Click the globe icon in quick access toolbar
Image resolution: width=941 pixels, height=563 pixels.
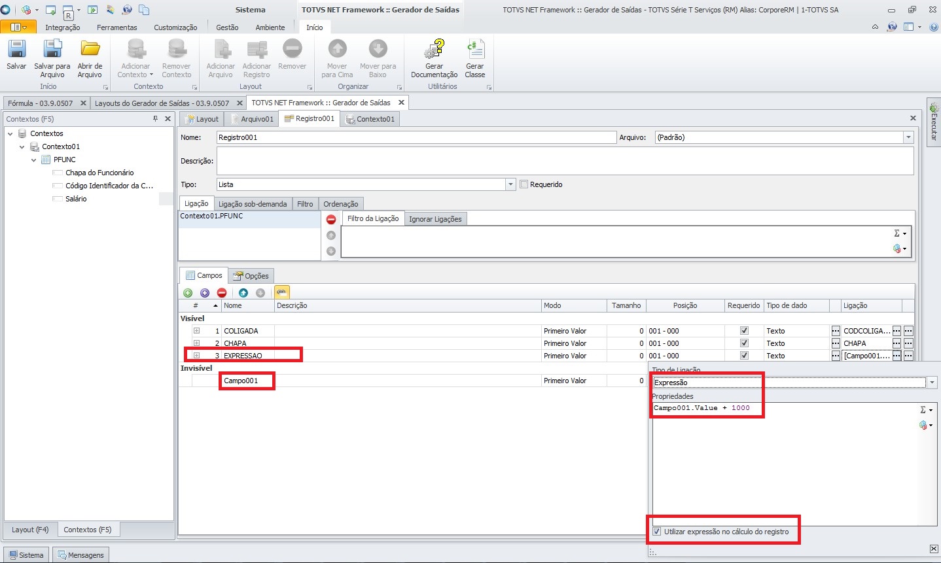click(127, 10)
